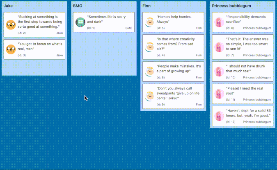
Task: Click the '(id: 1)' label
Action: [91, 28]
